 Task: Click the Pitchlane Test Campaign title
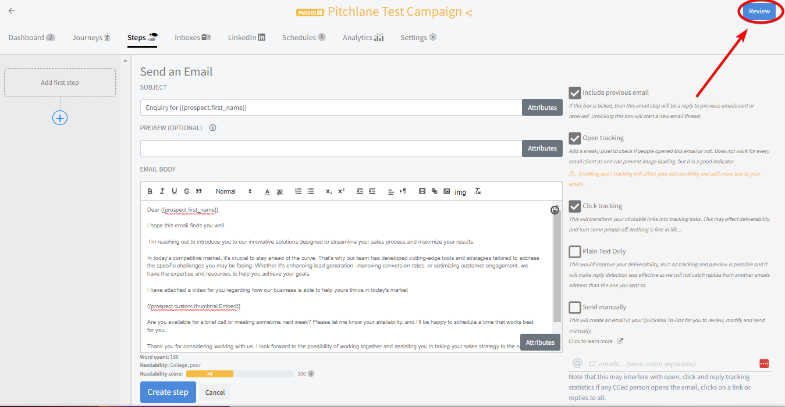coord(395,12)
